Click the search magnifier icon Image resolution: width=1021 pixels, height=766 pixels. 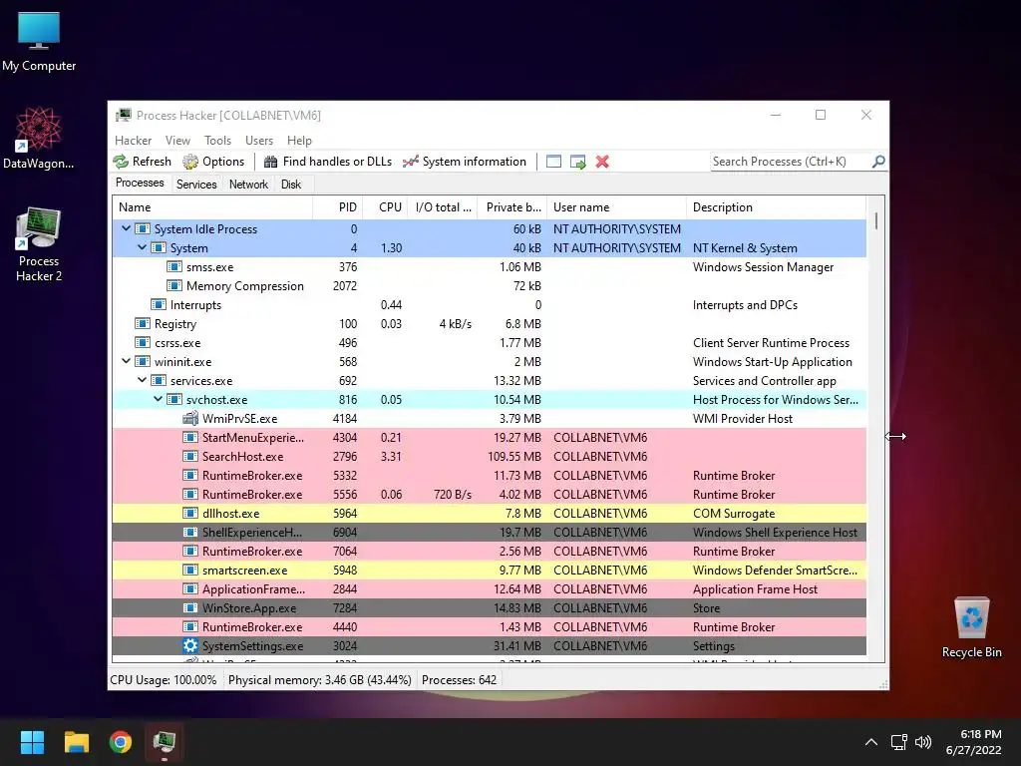878,161
